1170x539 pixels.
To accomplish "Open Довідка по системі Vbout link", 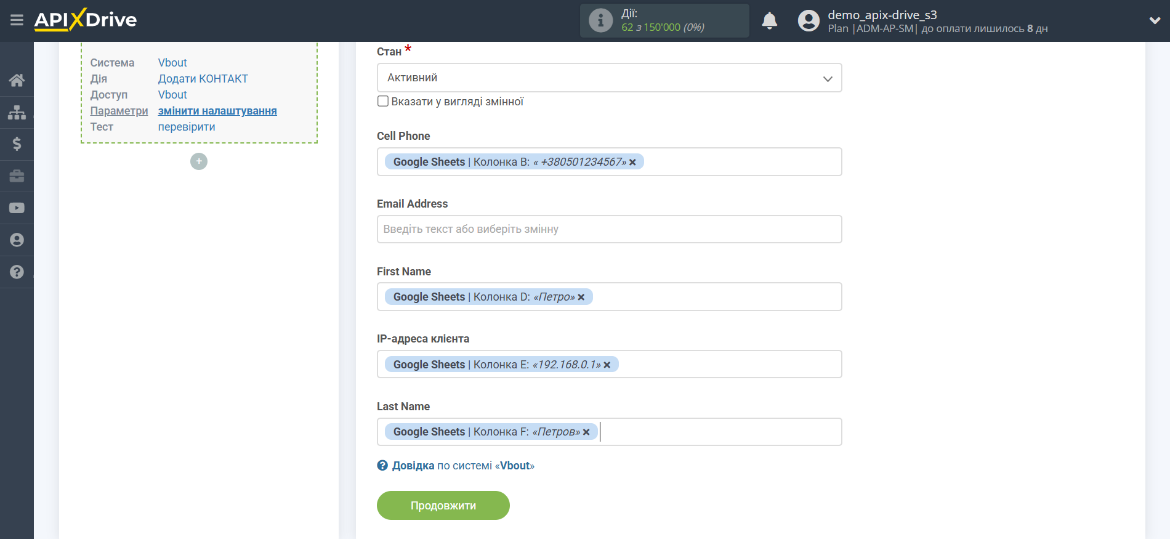I will pos(463,466).
